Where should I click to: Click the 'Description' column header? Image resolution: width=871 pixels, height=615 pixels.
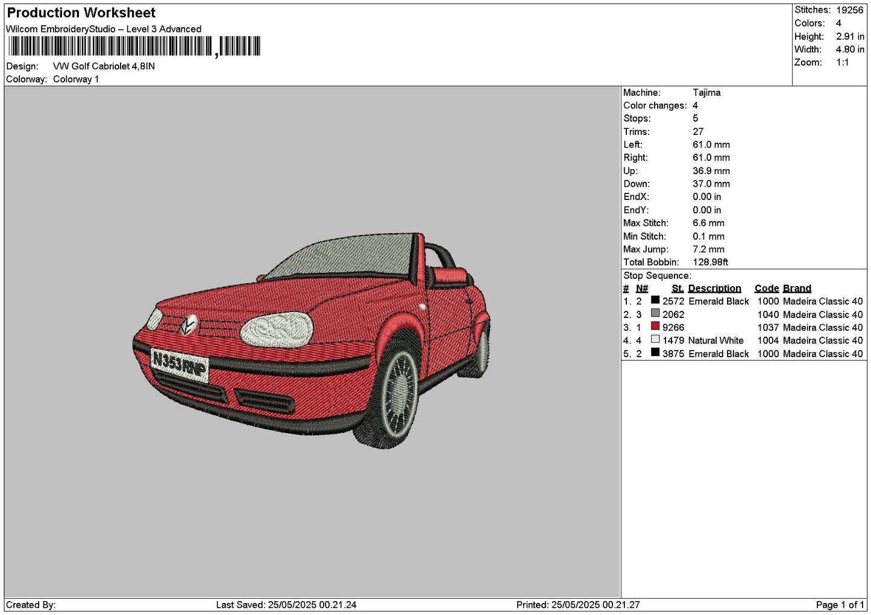714,289
